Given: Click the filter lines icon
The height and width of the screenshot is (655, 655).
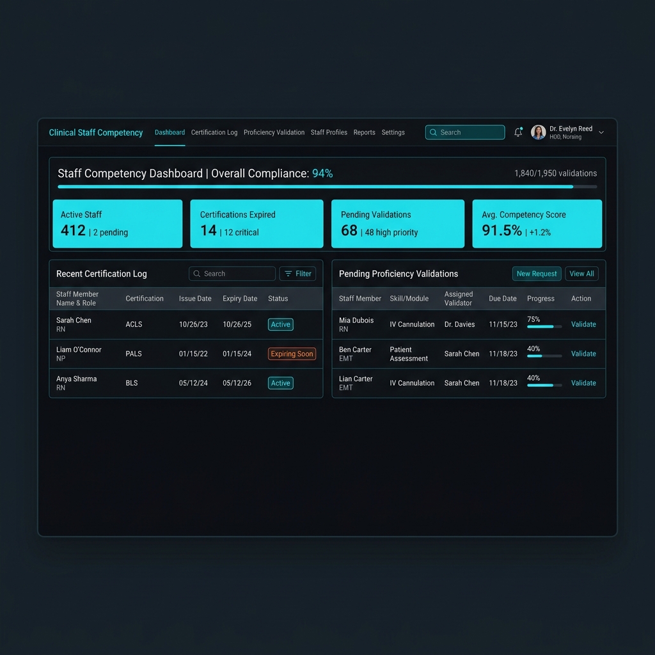Looking at the screenshot, I should (288, 274).
